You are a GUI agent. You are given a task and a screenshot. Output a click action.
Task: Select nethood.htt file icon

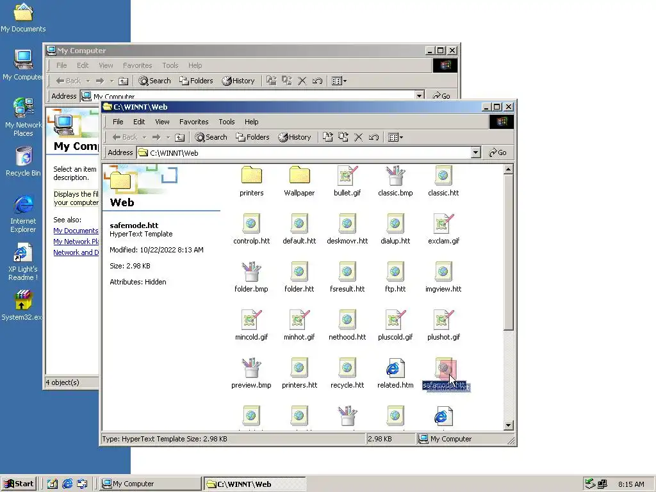347,319
